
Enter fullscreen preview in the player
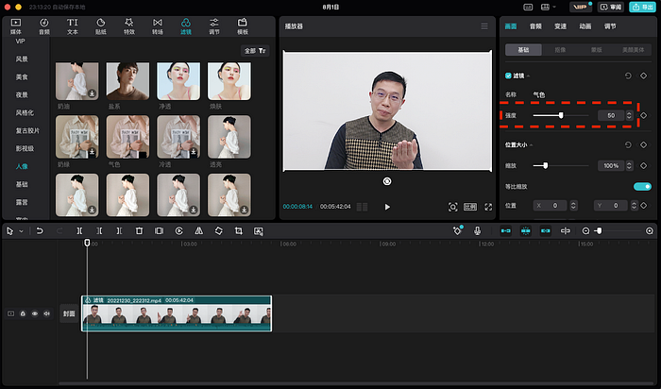487,206
